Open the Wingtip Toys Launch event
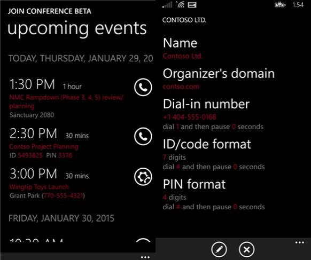 (x=39, y=187)
